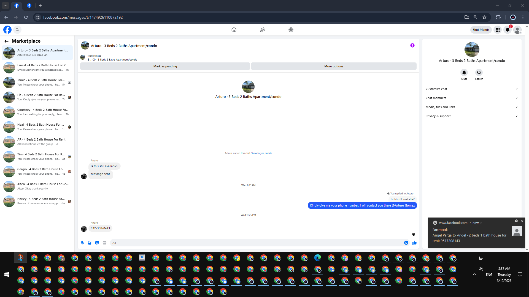Open the GIF picker icon
529x297 pixels.
(104, 243)
